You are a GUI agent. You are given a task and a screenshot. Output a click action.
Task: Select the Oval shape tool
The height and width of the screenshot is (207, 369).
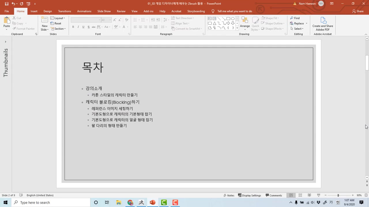tap(233, 18)
